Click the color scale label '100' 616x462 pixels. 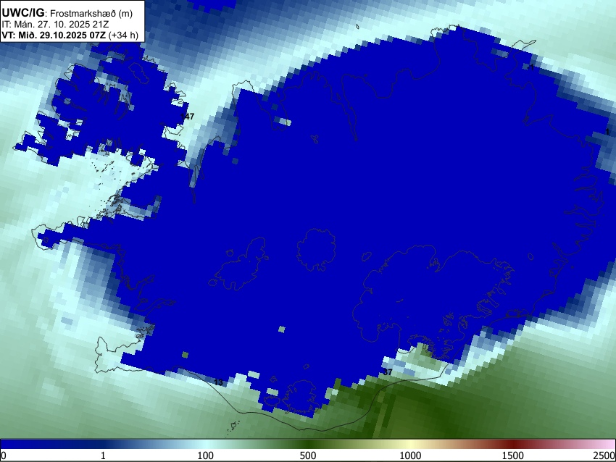point(206,455)
